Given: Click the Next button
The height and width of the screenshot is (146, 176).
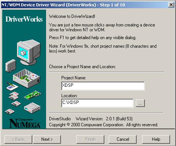Looking at the screenshot, I should tap(47, 139).
